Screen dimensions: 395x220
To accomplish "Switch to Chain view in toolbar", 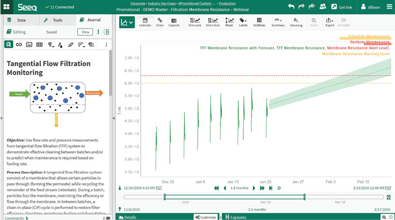I will pyautogui.click(x=160, y=22).
